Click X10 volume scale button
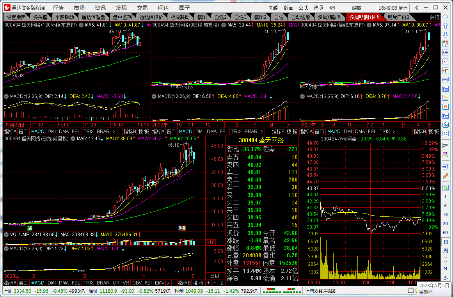 [x=211, y=242]
